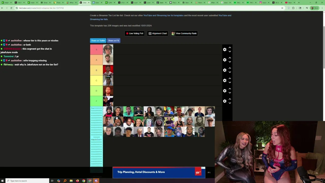
Task: Switch to the Cuffe Kick tab
Action: 110,3
